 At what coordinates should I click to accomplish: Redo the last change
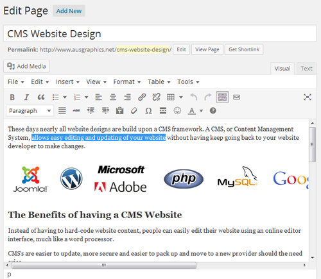[x=208, y=97]
